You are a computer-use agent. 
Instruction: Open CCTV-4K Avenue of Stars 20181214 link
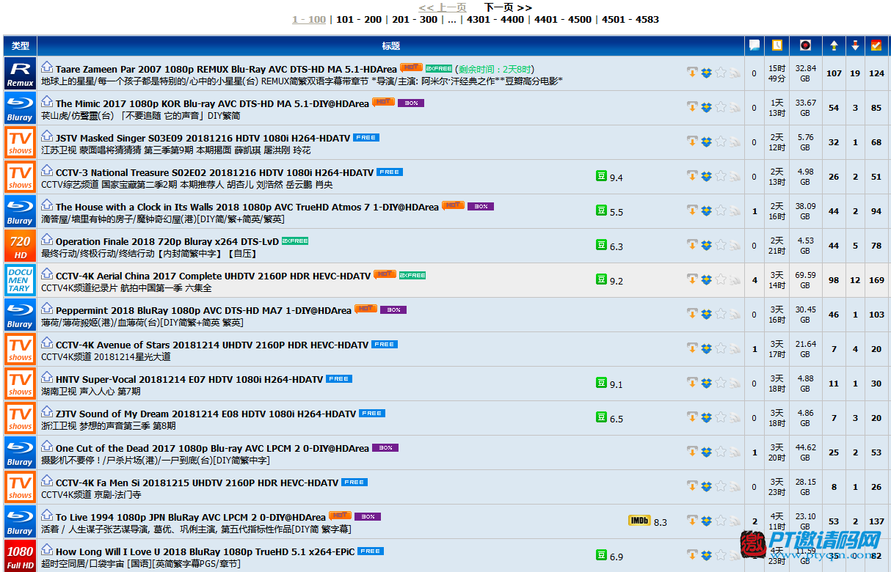212,345
